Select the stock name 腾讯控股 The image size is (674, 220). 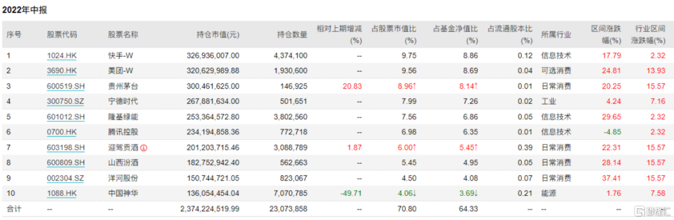pos(123,132)
